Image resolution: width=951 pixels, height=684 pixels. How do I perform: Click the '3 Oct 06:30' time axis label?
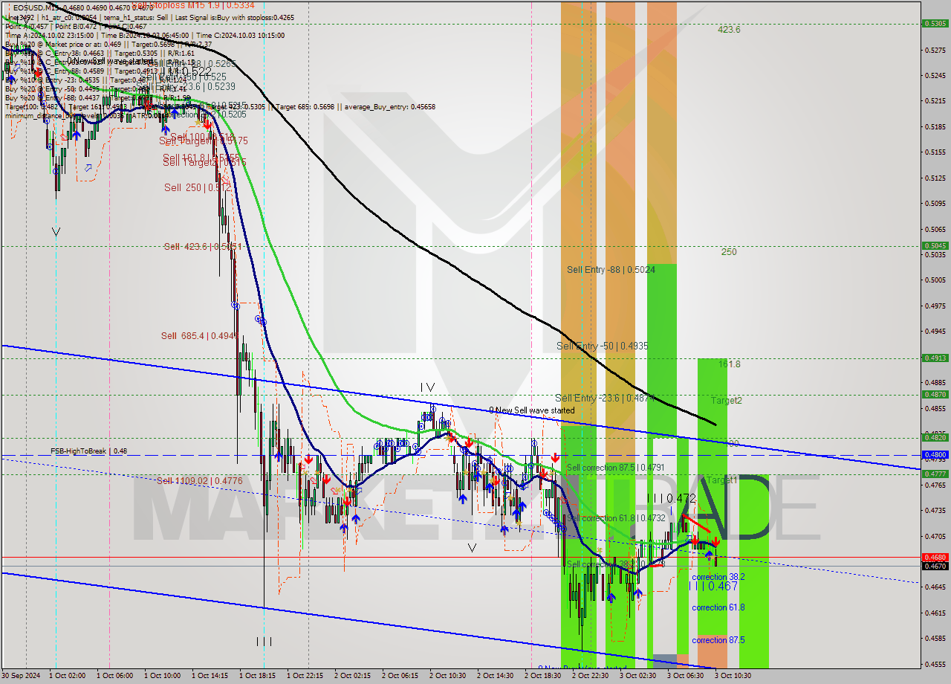point(685,676)
